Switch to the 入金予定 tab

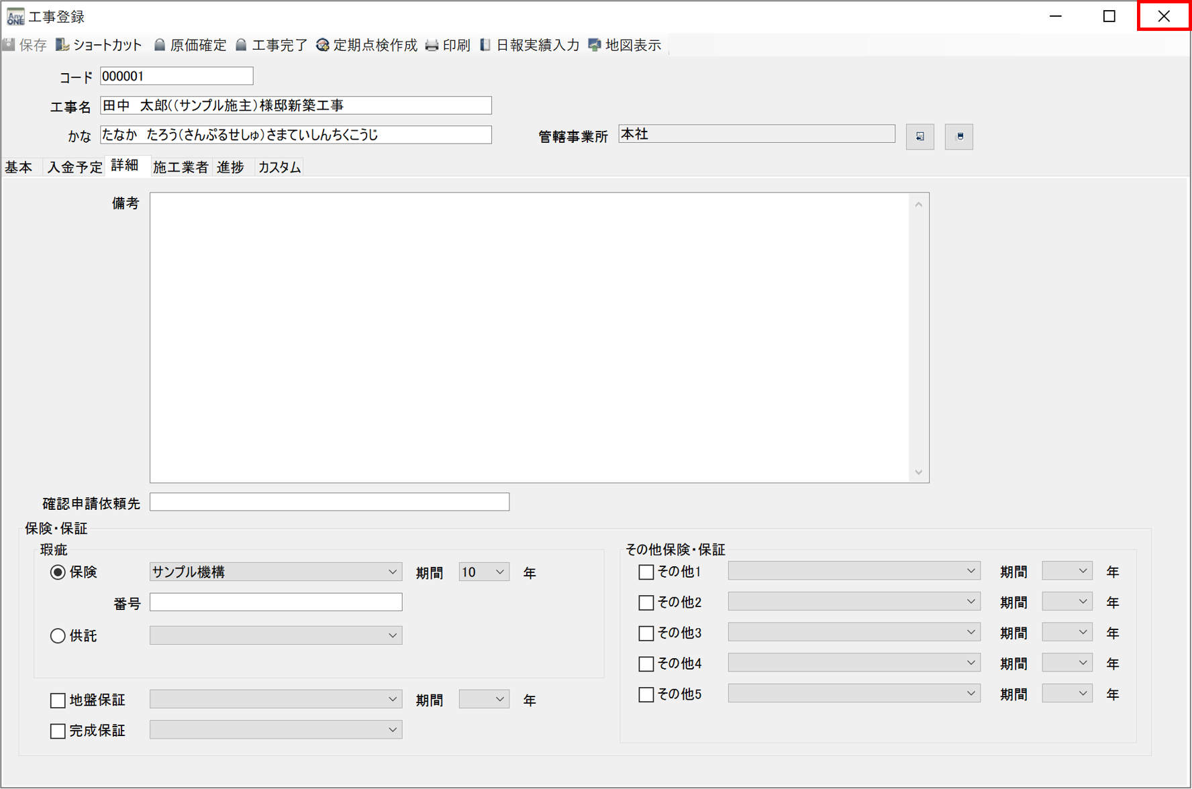tap(74, 167)
